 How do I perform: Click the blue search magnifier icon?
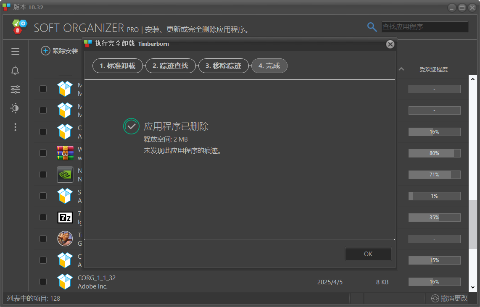(x=372, y=27)
